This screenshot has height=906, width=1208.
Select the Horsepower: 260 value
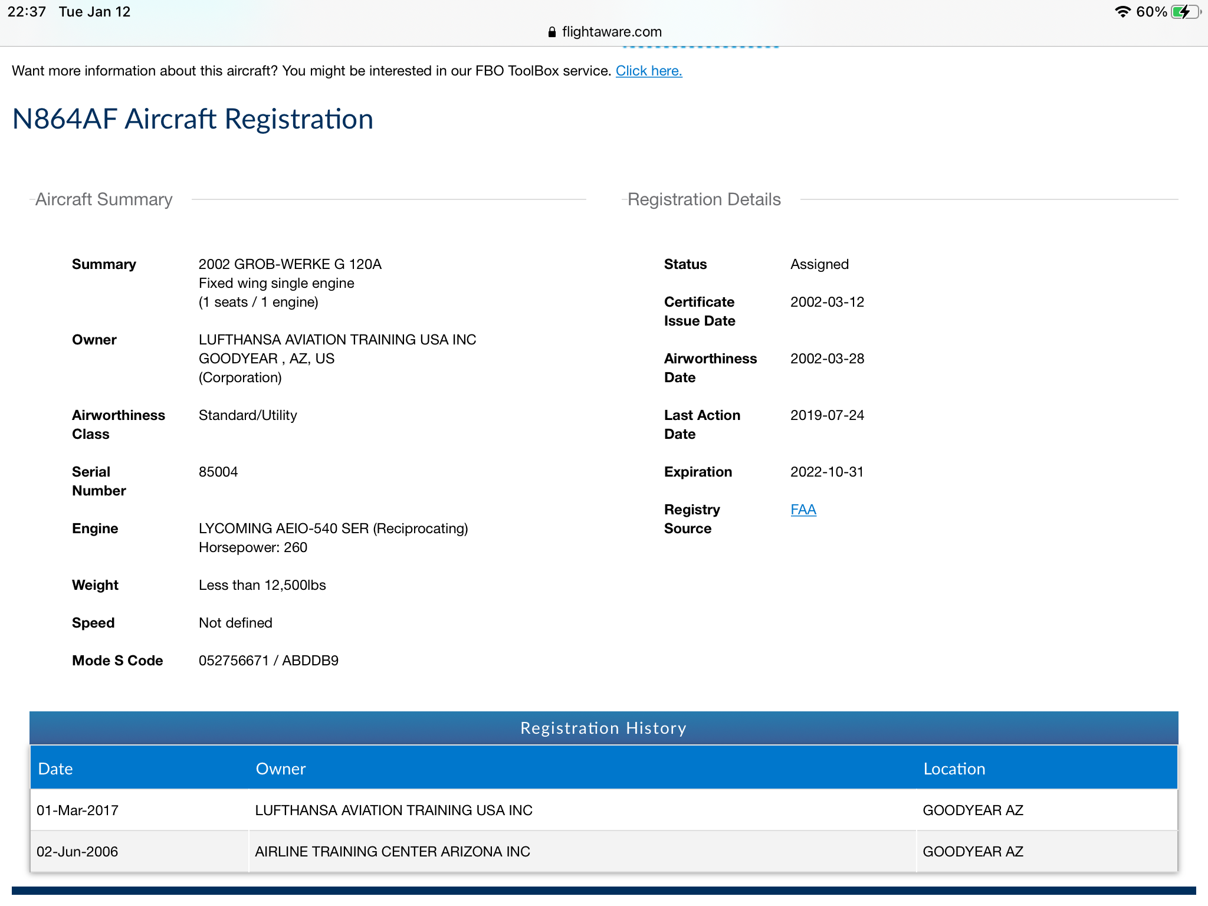[253, 547]
